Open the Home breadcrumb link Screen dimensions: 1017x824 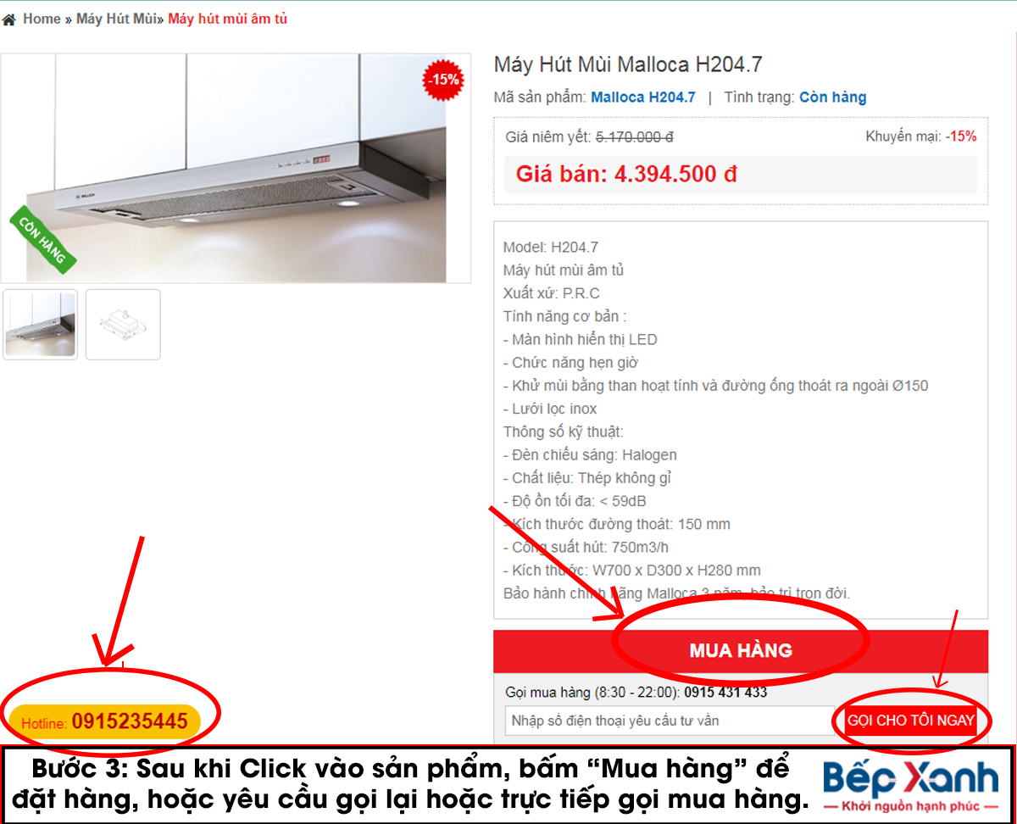pyautogui.click(x=42, y=19)
